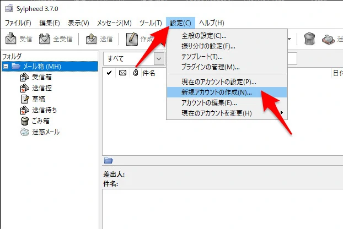Choose 振り分けの設定(F)... menu entry
Screen dimensions: 343x229
[x=227, y=46]
